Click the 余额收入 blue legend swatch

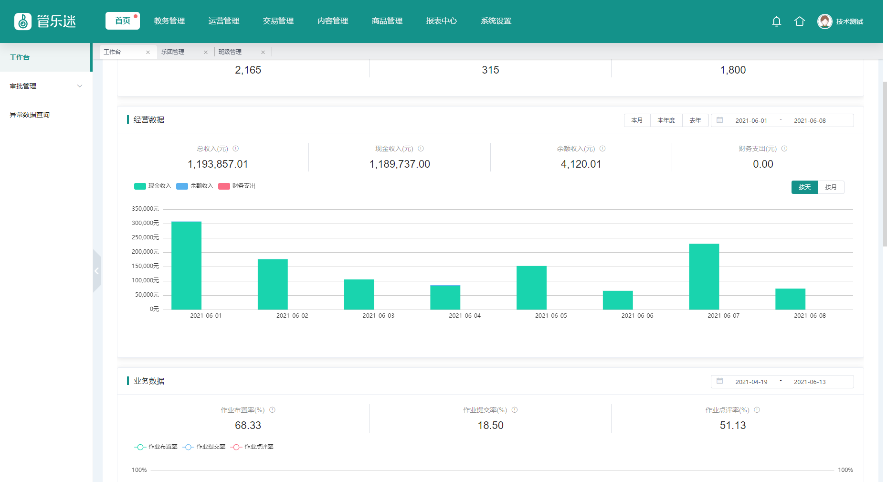point(182,186)
